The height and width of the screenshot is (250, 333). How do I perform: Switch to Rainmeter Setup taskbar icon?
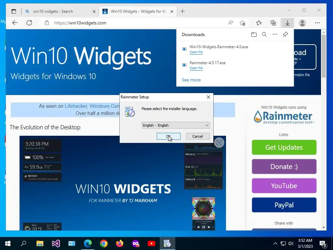coord(167,243)
